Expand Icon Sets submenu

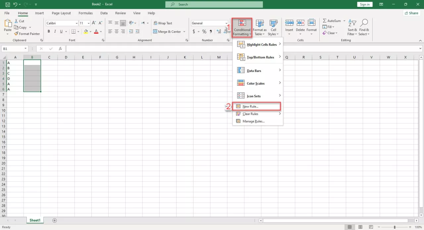pos(258,96)
